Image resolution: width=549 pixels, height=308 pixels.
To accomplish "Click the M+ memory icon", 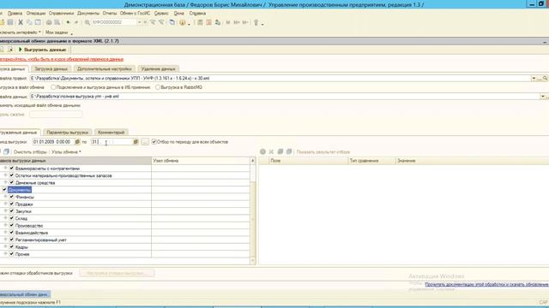I will pos(237,22).
